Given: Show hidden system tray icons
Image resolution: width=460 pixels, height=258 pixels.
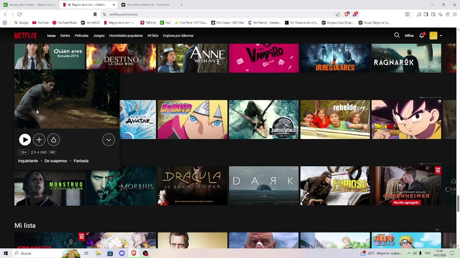Looking at the screenshot, I should tap(409, 253).
